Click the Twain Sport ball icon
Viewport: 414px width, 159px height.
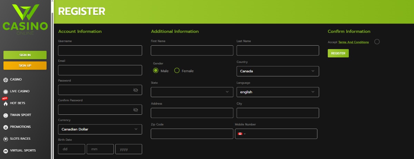[6, 115]
